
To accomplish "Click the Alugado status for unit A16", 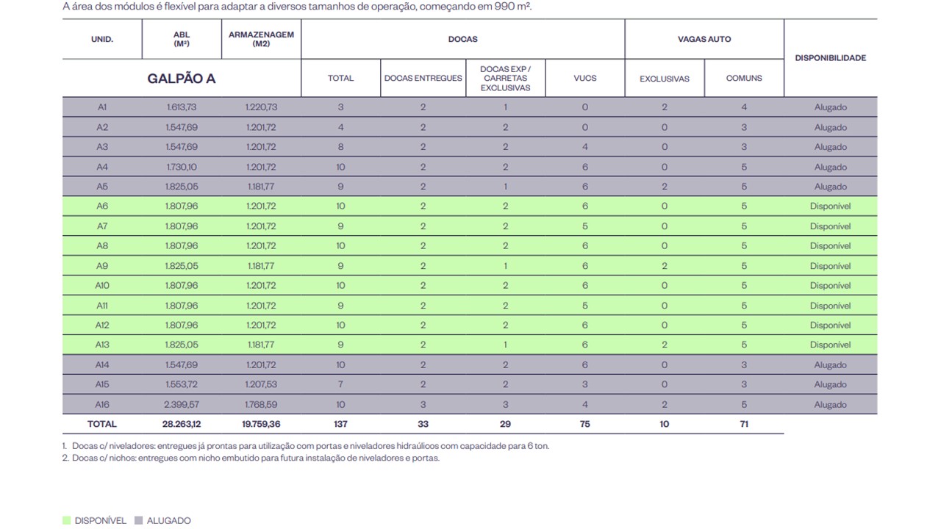I will pyautogui.click(x=830, y=405).
